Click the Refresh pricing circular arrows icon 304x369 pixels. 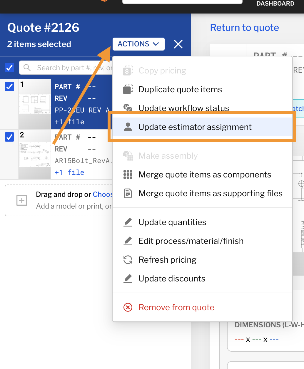click(128, 260)
